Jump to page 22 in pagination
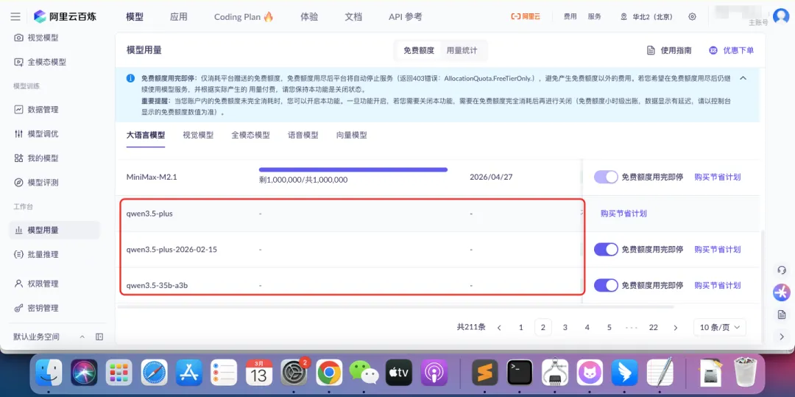The width and height of the screenshot is (795, 397). pyautogui.click(x=653, y=328)
